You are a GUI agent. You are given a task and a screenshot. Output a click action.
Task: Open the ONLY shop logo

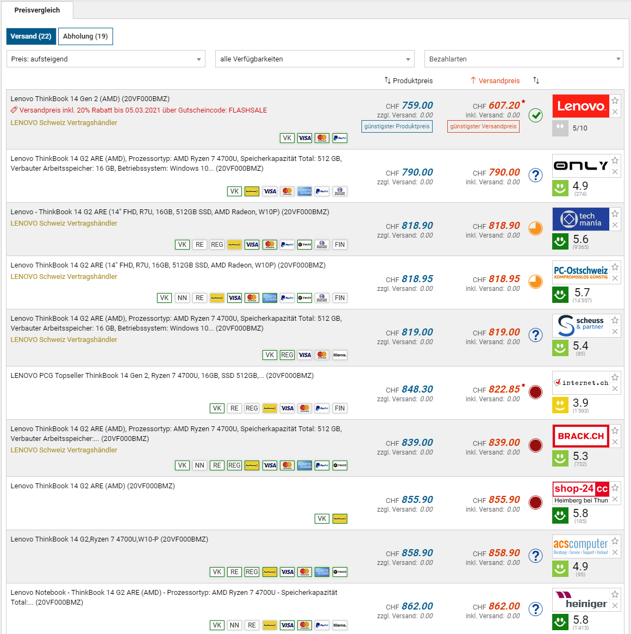pyautogui.click(x=580, y=166)
